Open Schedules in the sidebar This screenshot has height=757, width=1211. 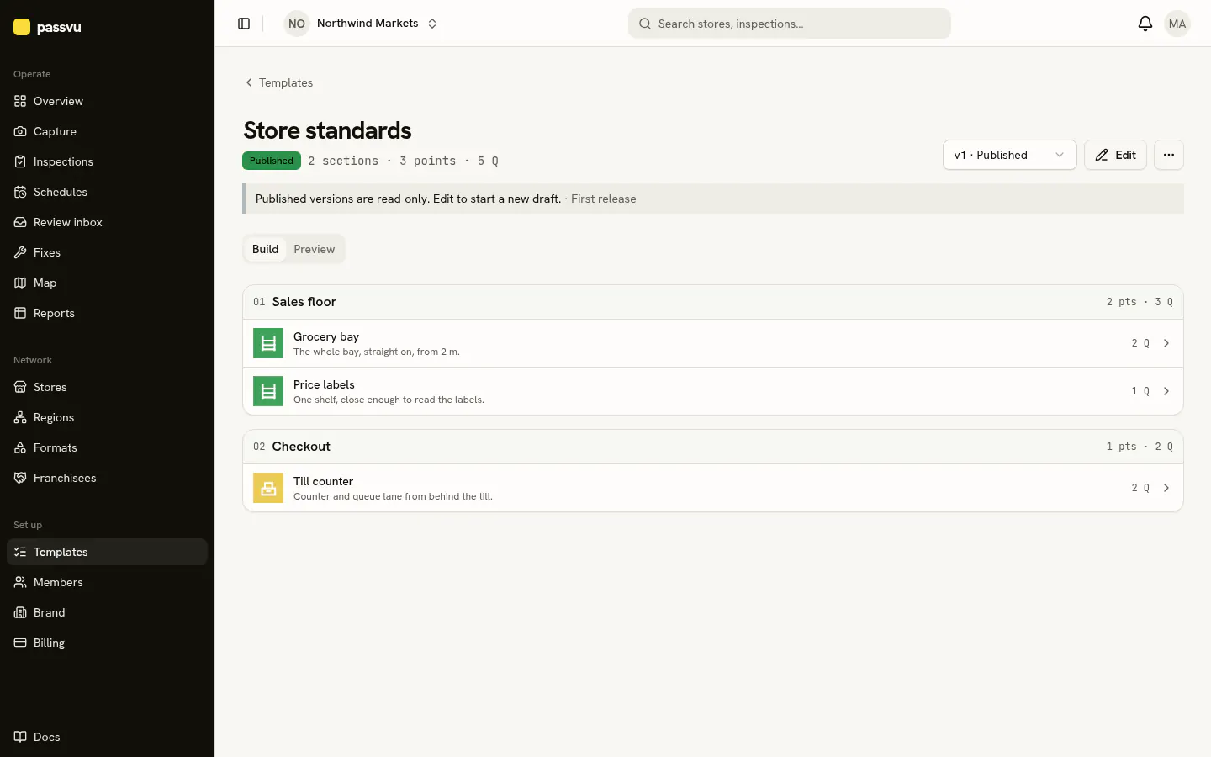107,192
